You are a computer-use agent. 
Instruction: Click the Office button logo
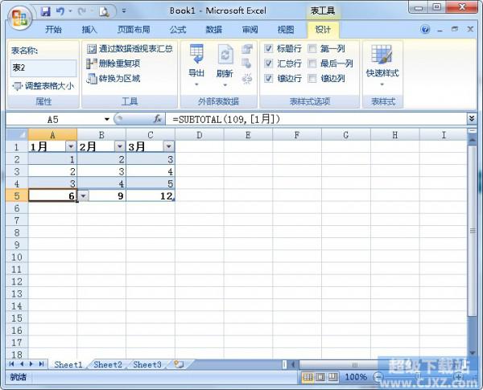tap(19, 15)
